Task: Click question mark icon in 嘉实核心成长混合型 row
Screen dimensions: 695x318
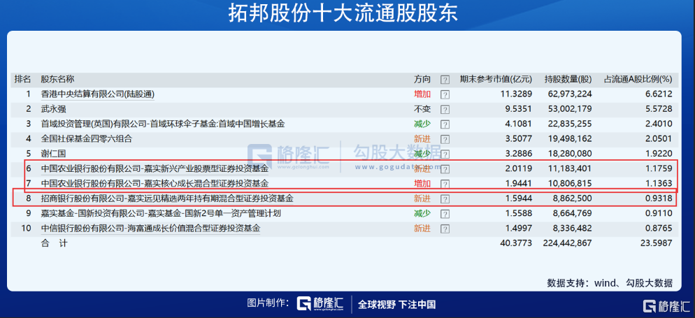Action: (445, 184)
